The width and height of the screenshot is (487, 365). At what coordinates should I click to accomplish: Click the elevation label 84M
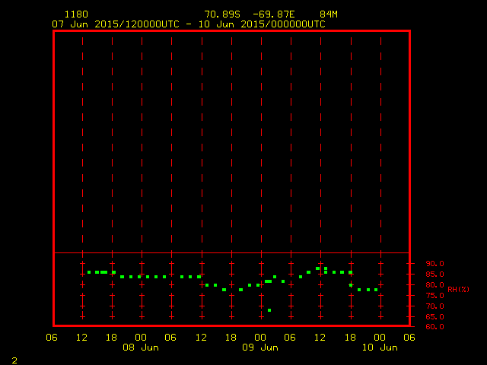pos(329,14)
